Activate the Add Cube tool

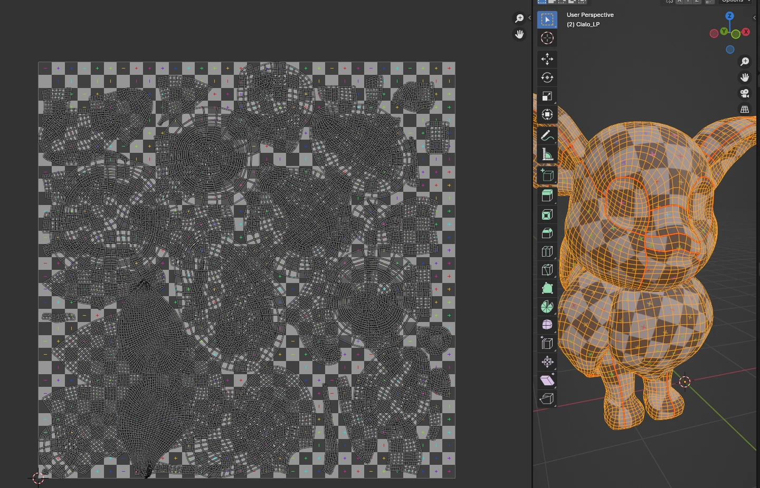click(x=547, y=175)
